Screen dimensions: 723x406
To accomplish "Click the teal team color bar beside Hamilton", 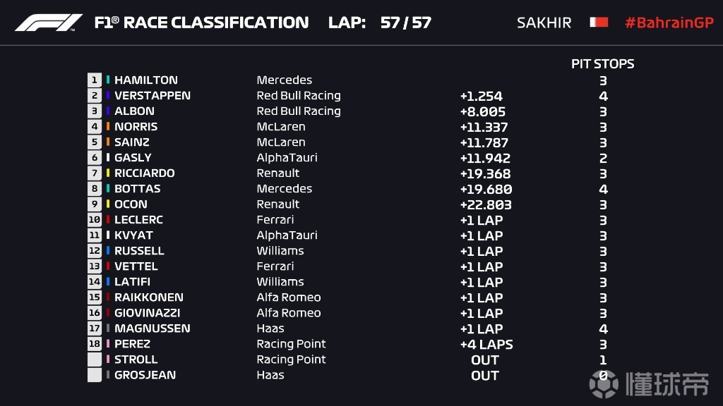I will (108, 80).
